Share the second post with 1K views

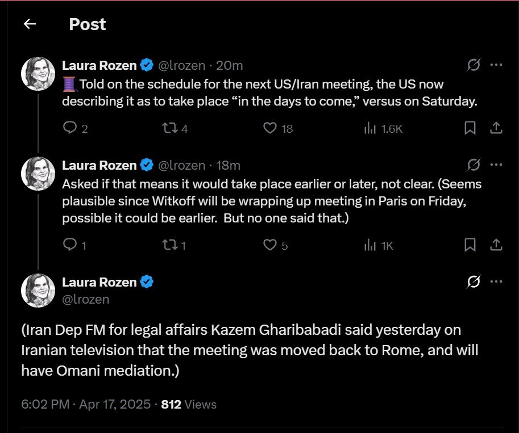tap(496, 245)
